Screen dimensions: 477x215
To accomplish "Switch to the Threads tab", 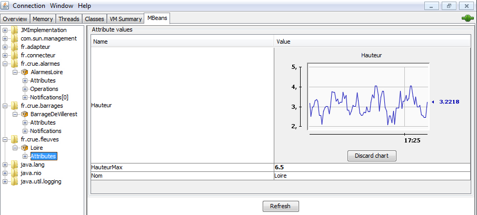I will coord(68,19).
